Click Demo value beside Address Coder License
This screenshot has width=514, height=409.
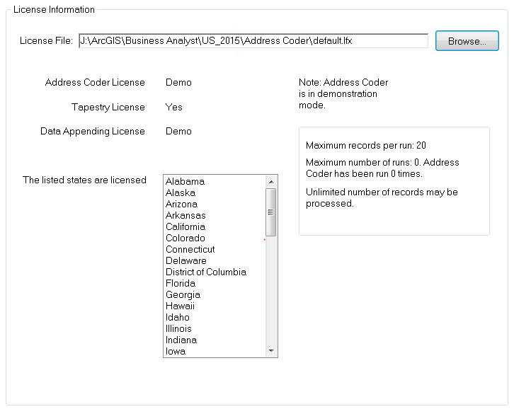point(178,82)
